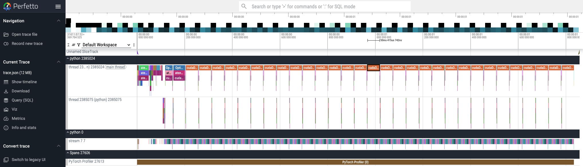The width and height of the screenshot is (583, 167).
Task: Select Record new trace
Action: [x=27, y=43]
